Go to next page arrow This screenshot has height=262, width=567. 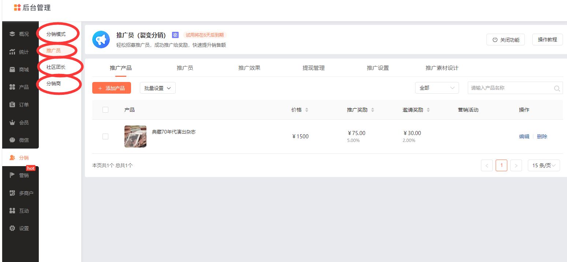[x=516, y=165]
